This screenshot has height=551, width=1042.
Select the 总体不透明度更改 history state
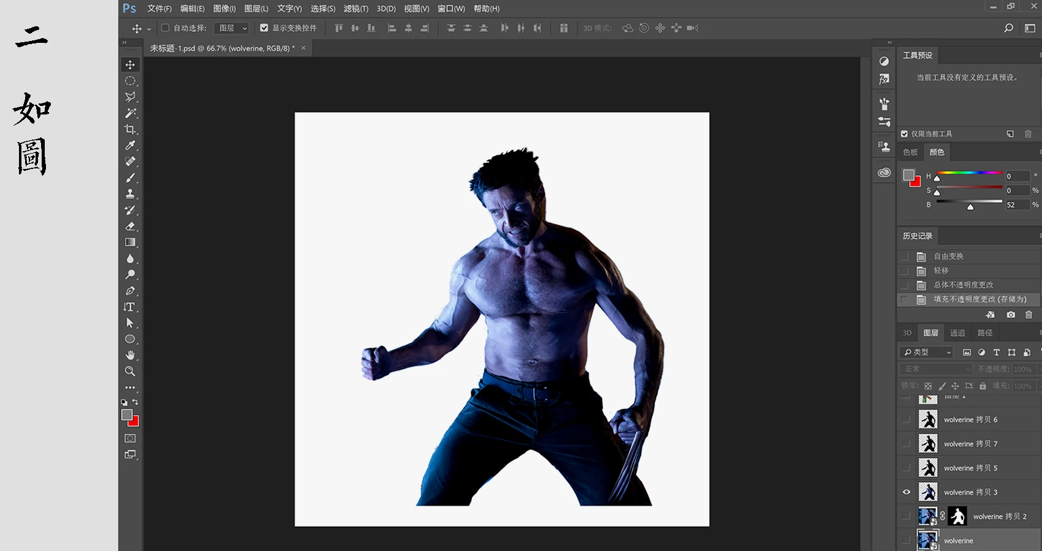tap(969, 285)
